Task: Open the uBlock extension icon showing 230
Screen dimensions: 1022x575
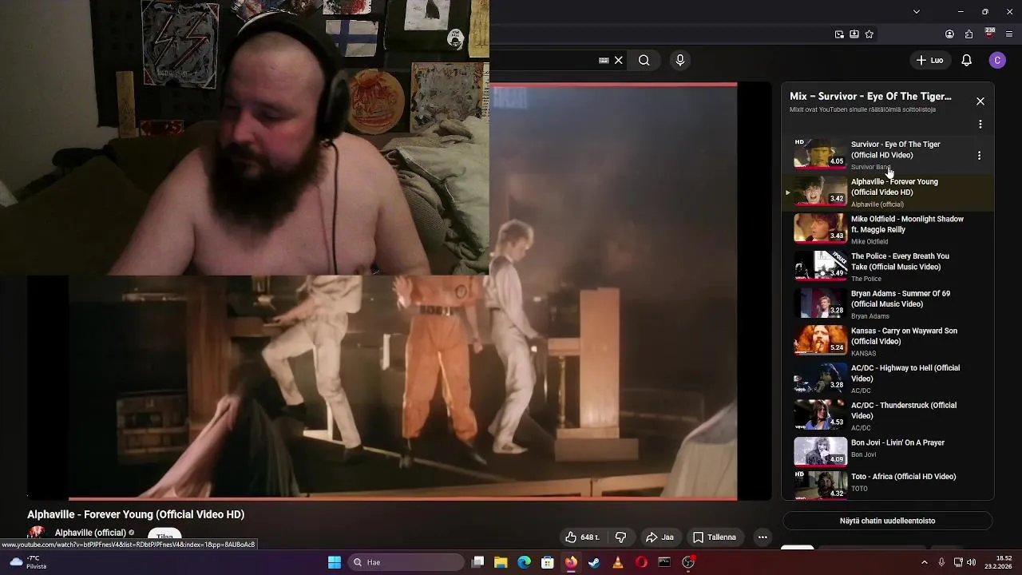Action: (x=990, y=34)
